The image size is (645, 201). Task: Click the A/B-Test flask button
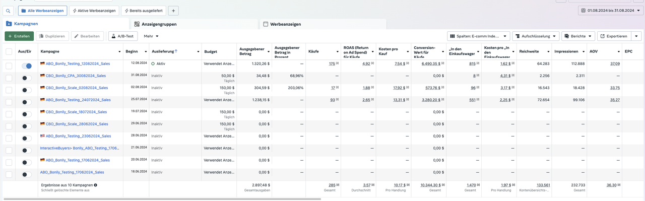tap(123, 36)
